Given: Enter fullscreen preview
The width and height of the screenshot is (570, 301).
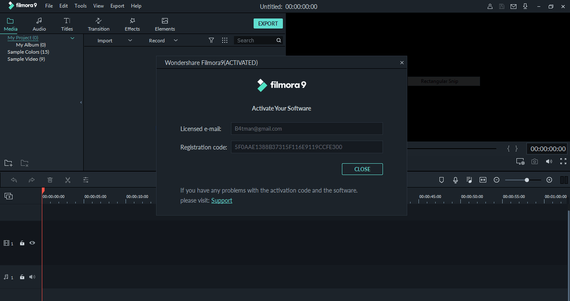Looking at the screenshot, I should (x=563, y=162).
